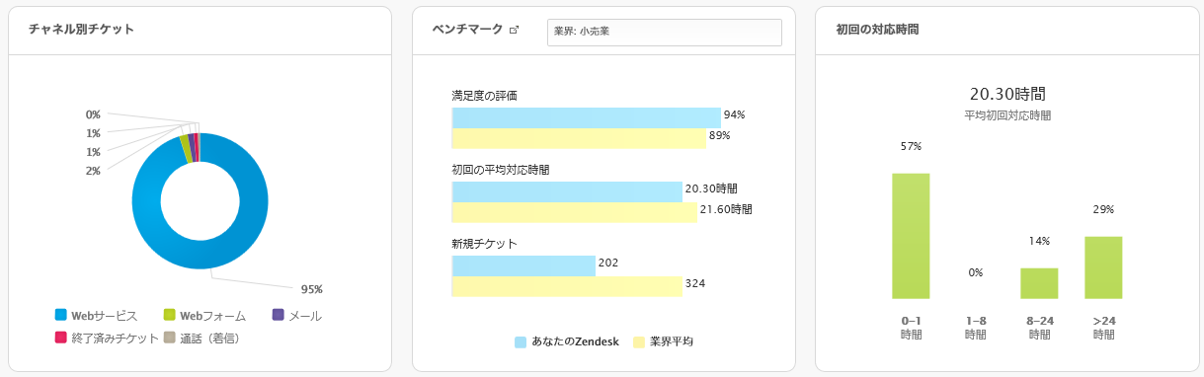Click the 満足度の評価 89% yellow bar
The width and height of the screenshot is (1204, 377).
pyautogui.click(x=580, y=138)
